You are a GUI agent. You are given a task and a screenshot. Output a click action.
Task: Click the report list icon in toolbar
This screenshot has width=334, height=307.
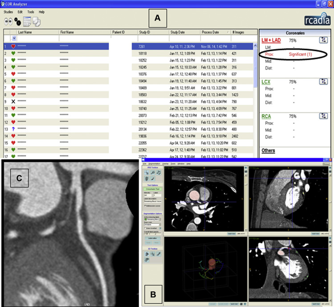(x=27, y=21)
